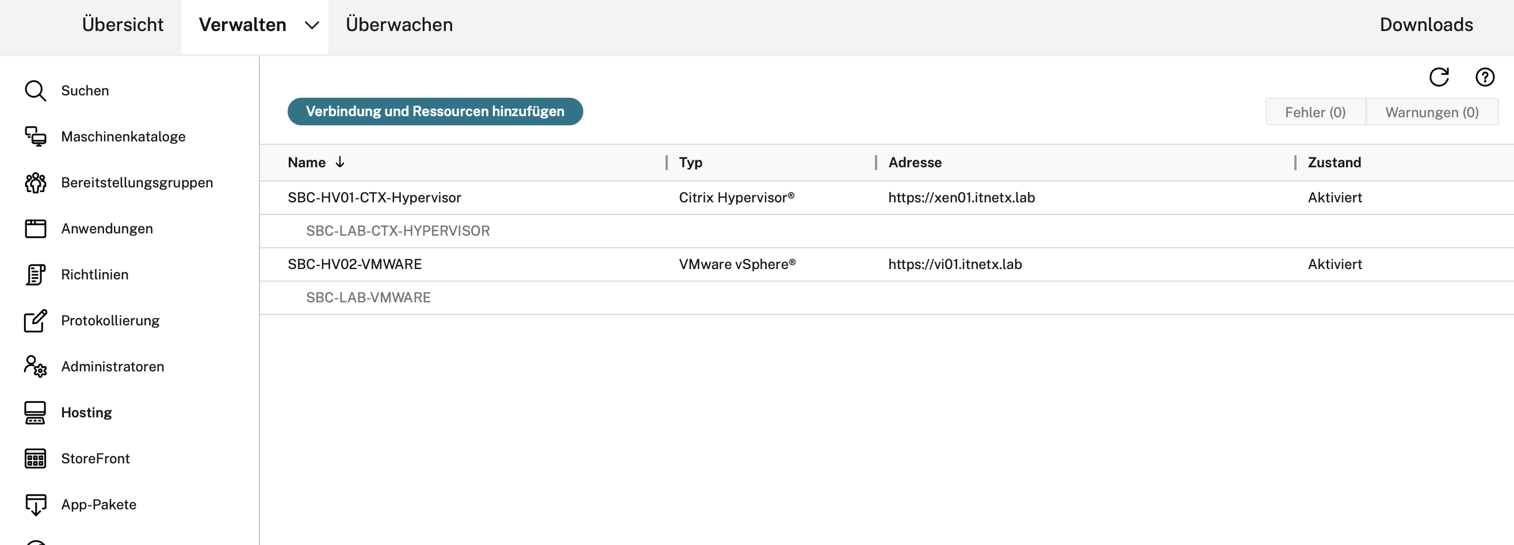Click the StoreFront grid icon
Screen dimensions: 1514x545
pyautogui.click(x=35, y=459)
